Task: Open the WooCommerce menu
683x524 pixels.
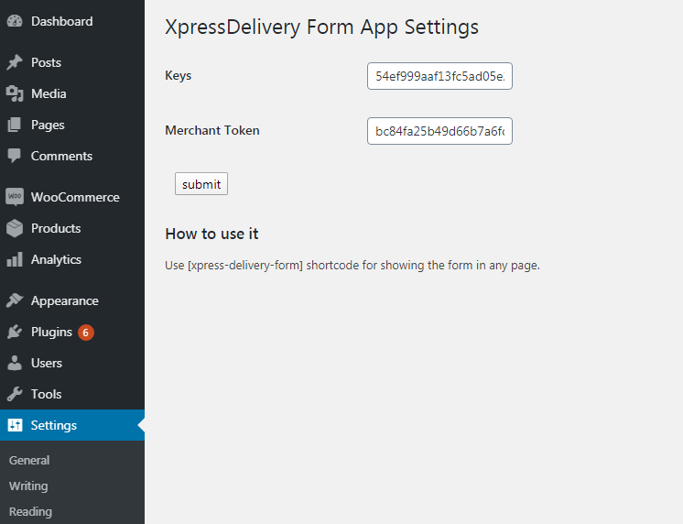Action: [72, 197]
